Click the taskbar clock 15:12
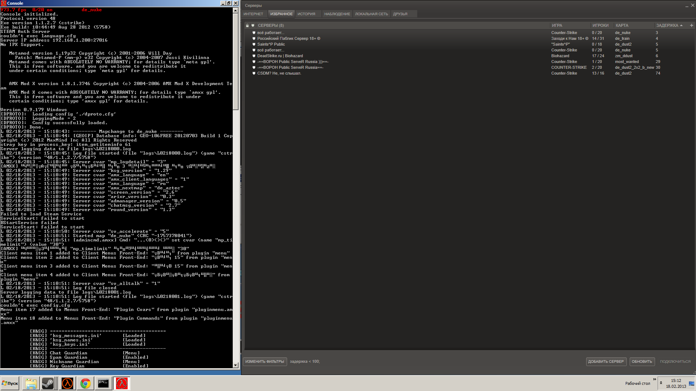The image size is (696, 391). click(x=676, y=381)
